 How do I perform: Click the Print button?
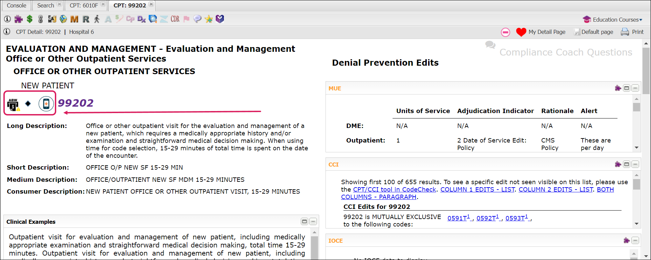632,32
